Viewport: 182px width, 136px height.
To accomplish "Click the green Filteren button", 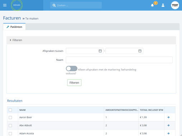I will pos(74,83).
